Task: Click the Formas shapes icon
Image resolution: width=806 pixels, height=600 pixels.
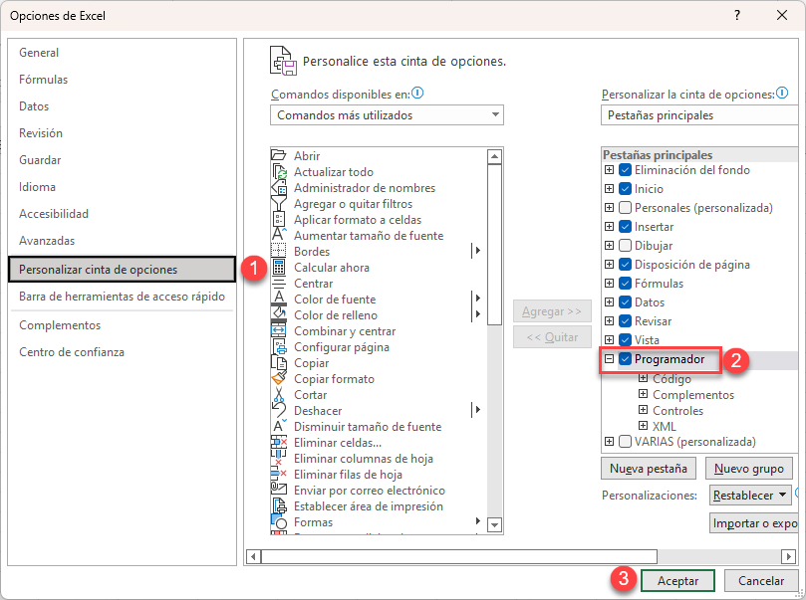Action: pyautogui.click(x=279, y=521)
